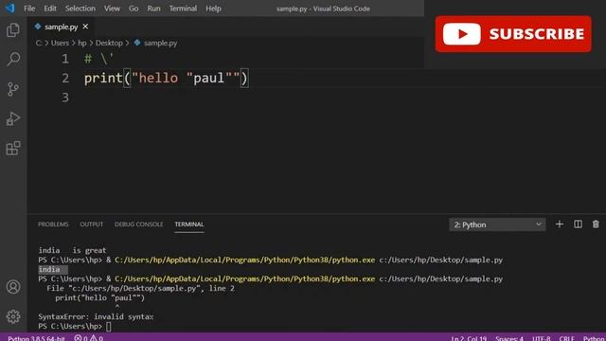Open the View menu
The image size is (606, 341).
pos(112,9)
